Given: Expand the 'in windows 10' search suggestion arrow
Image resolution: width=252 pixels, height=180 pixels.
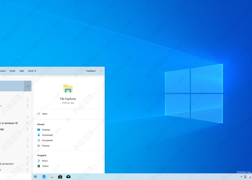Looking at the screenshot, I should click(x=27, y=123).
